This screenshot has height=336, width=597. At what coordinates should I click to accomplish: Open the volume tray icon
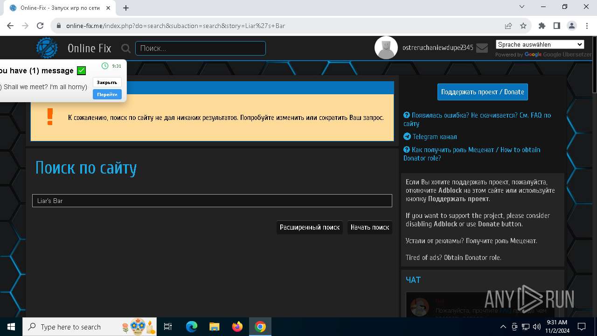tap(536, 327)
